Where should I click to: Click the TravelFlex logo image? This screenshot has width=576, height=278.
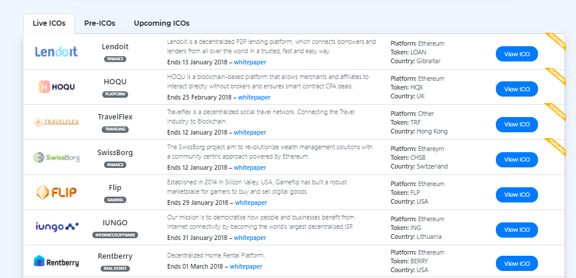[56, 122]
